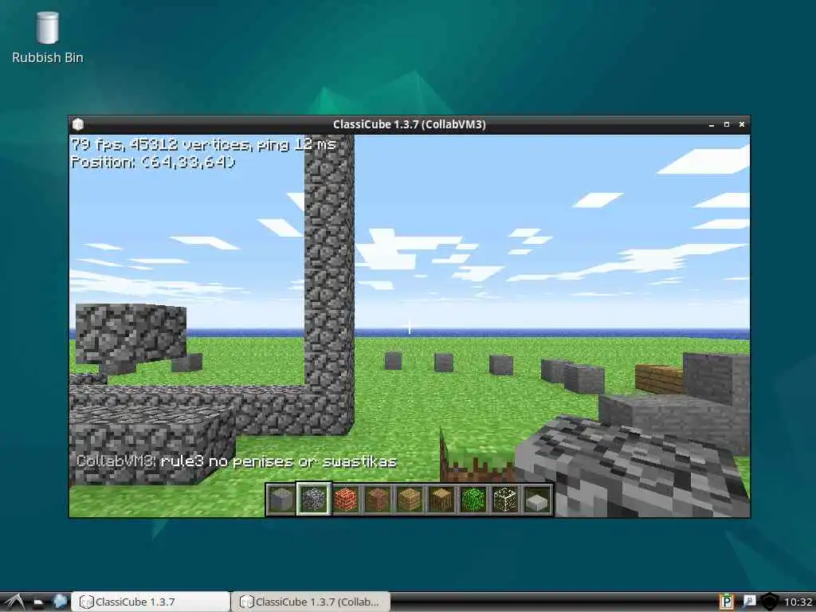Maximize the ClassiCube game window
The width and height of the screenshot is (816, 612).
click(727, 124)
